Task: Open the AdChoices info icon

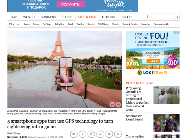Action: [x=175, y=33]
